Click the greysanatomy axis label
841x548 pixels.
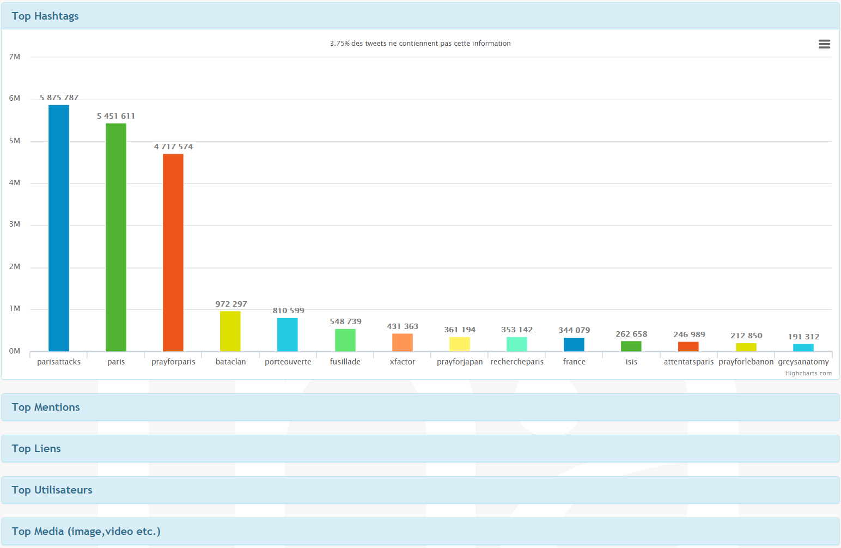[x=803, y=362]
